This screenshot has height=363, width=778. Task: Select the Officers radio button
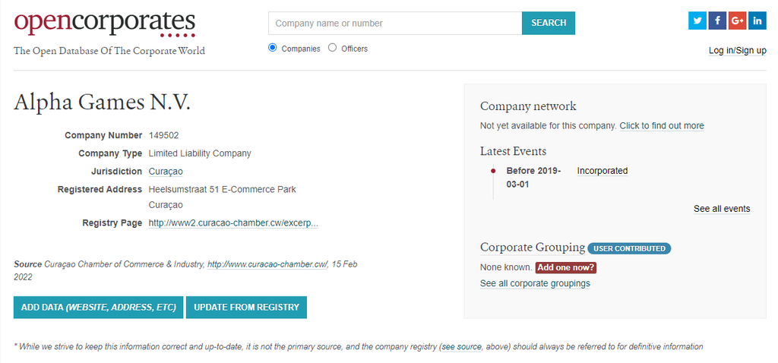point(333,48)
